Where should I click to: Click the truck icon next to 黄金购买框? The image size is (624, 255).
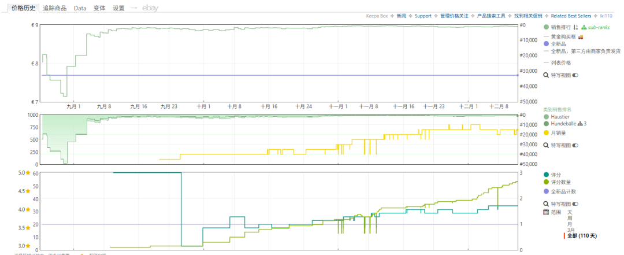click(581, 36)
